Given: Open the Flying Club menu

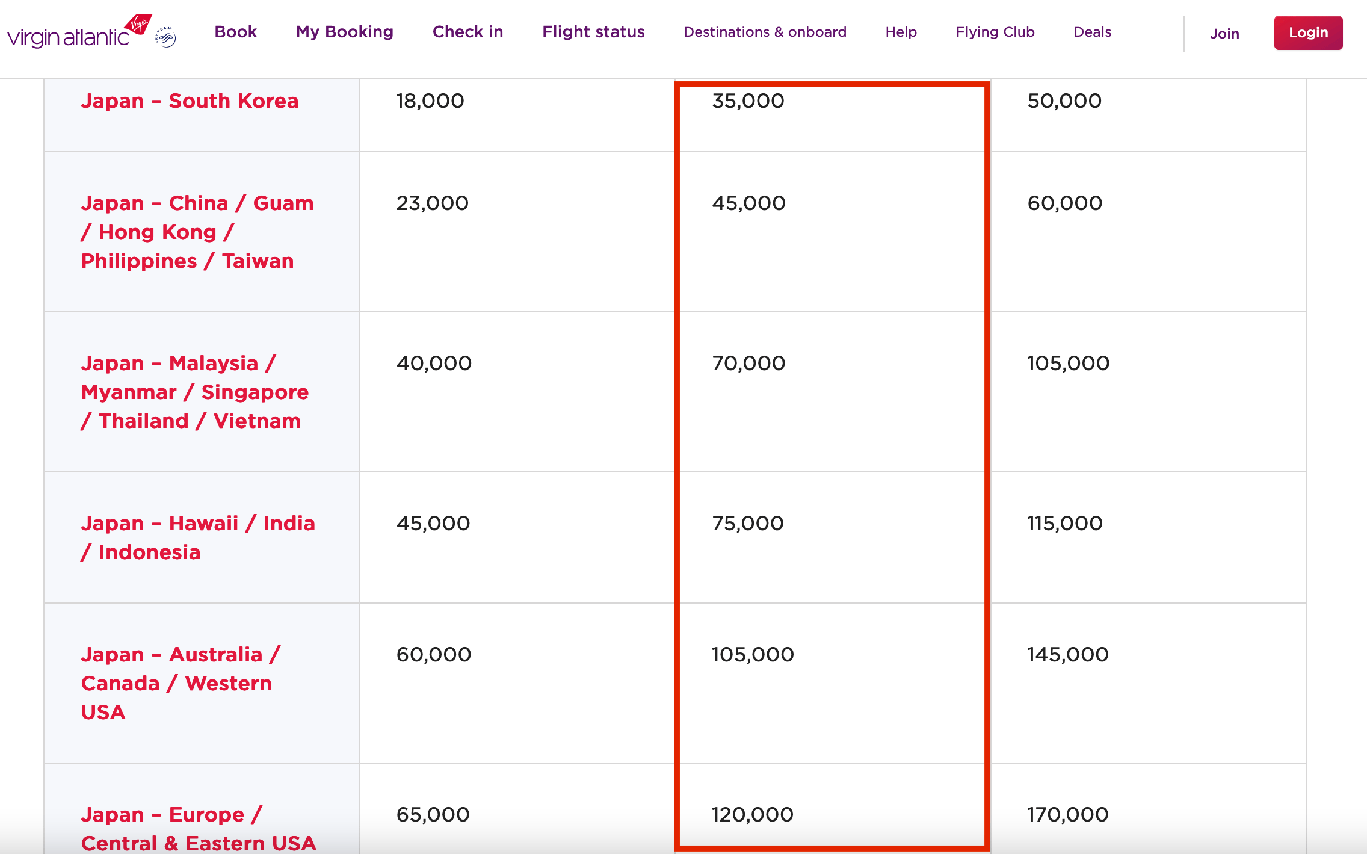Looking at the screenshot, I should pos(995,32).
